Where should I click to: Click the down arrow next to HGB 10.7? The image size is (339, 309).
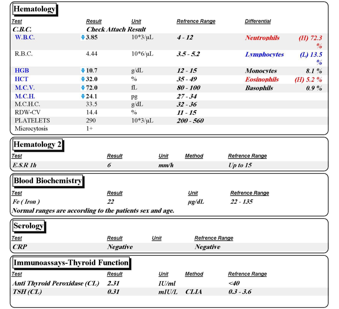[83, 71]
